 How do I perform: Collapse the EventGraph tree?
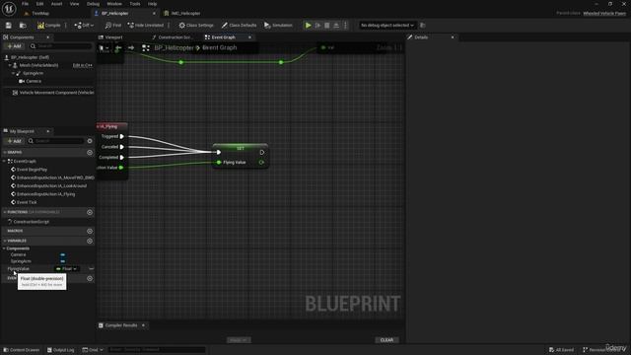[4, 161]
